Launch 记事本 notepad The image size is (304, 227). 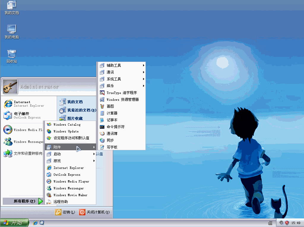(x=122, y=120)
